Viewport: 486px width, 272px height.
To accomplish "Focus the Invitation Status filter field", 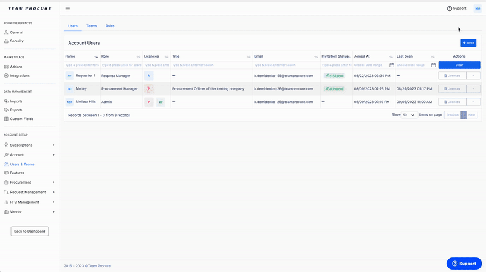I will [x=337, y=65].
